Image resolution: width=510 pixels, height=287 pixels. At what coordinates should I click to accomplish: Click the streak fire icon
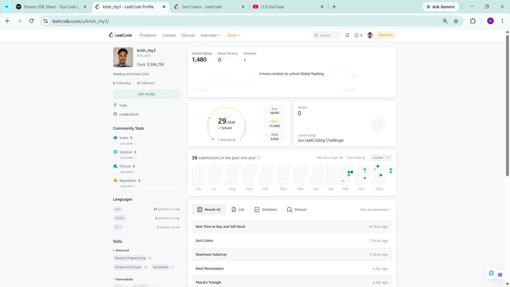tap(357, 35)
